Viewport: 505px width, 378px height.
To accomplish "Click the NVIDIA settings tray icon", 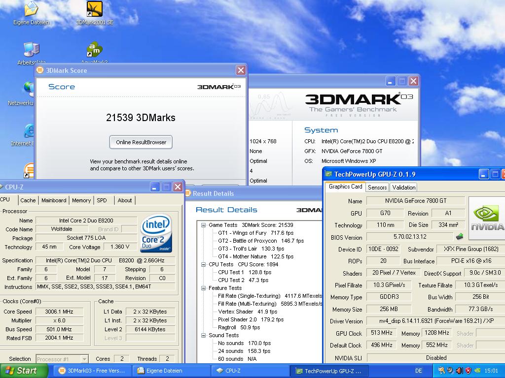I will point(477,371).
